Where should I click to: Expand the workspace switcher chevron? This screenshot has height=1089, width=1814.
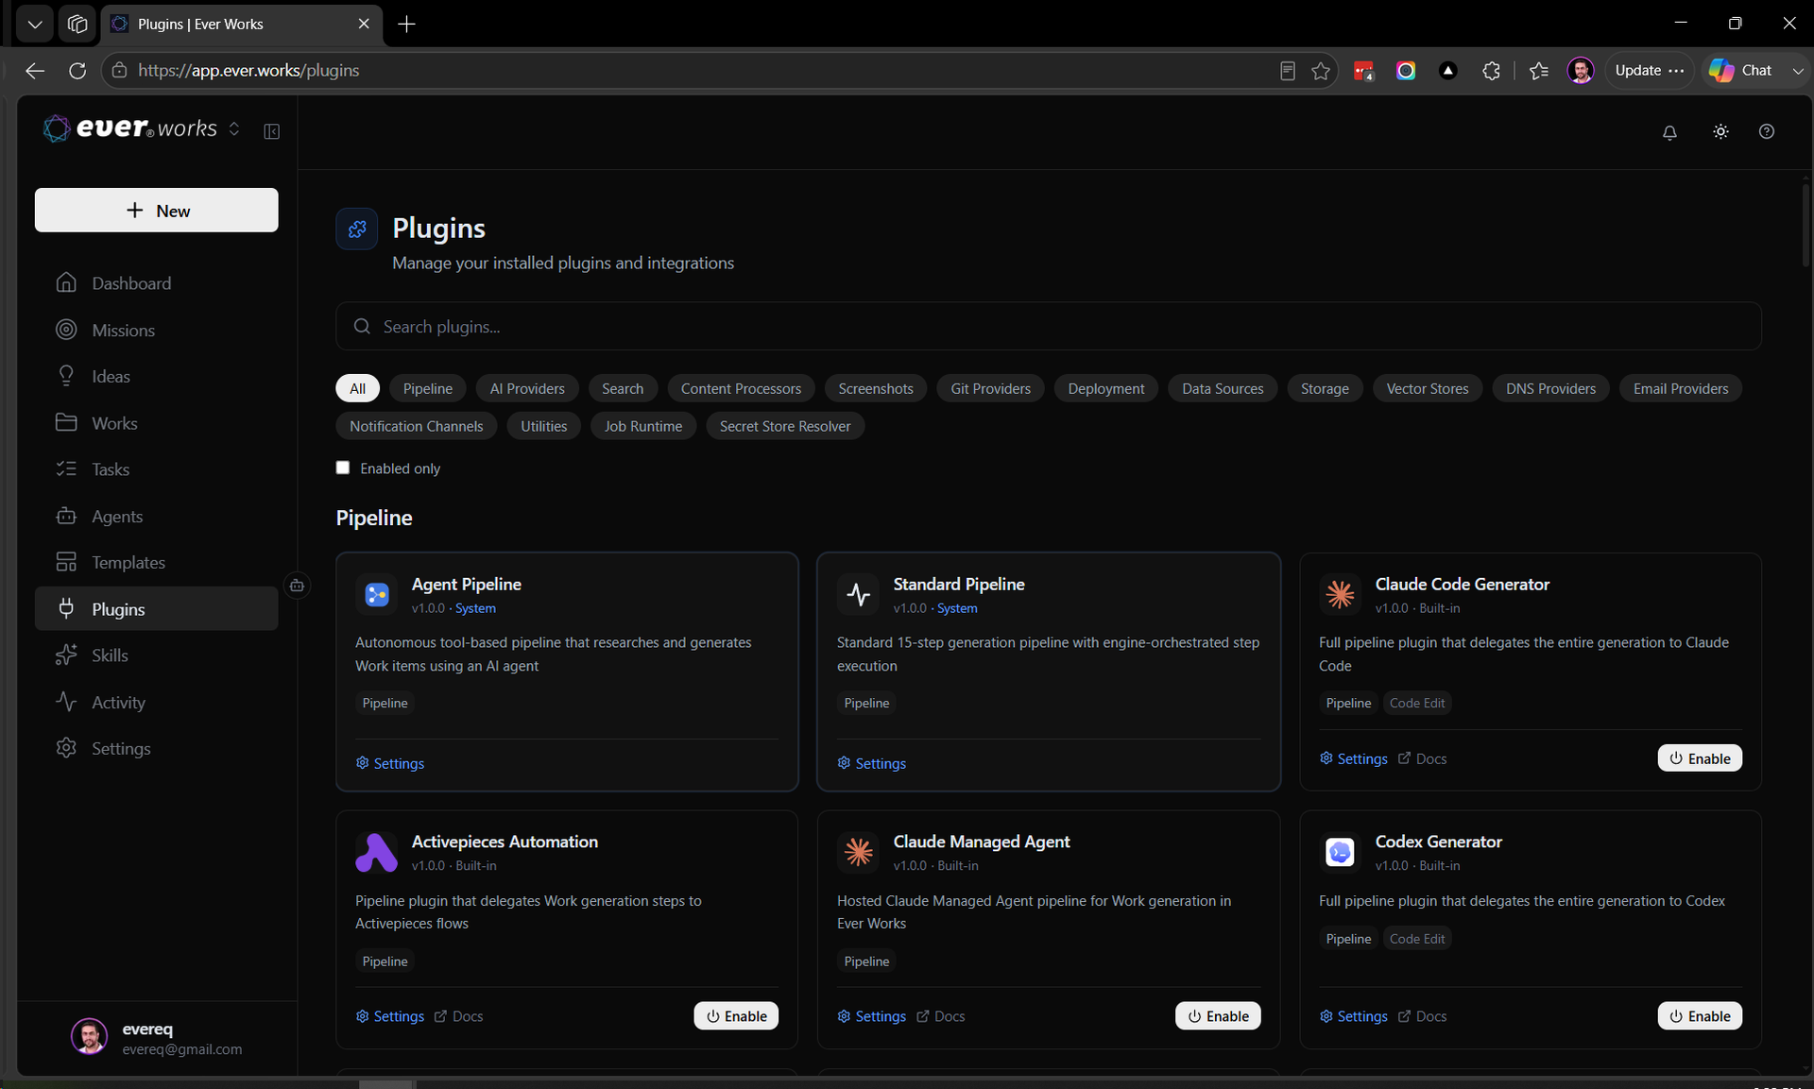click(234, 129)
